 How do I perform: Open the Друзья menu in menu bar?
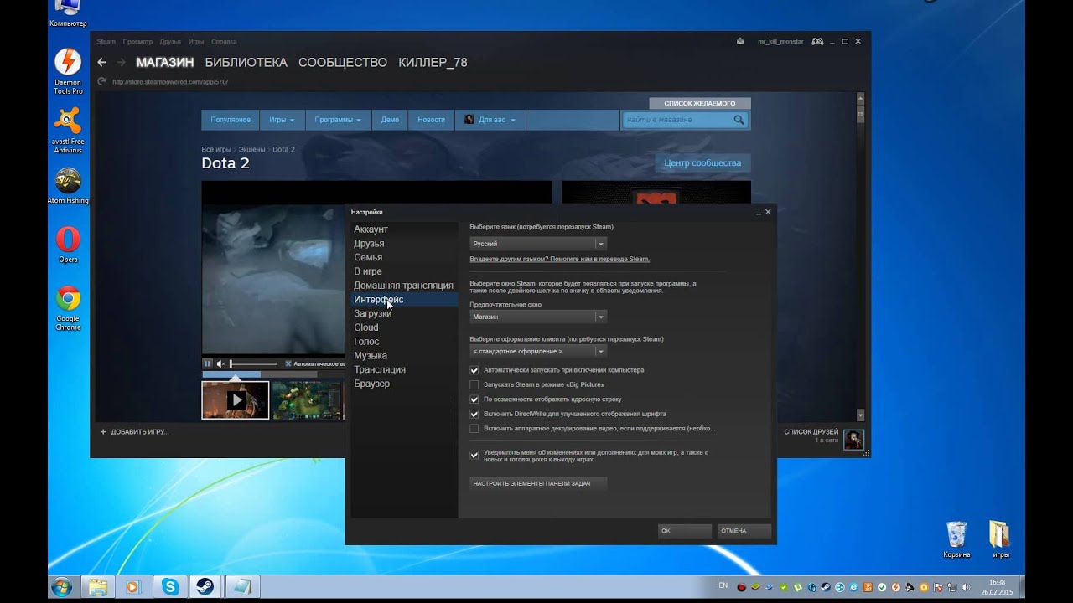pos(170,41)
